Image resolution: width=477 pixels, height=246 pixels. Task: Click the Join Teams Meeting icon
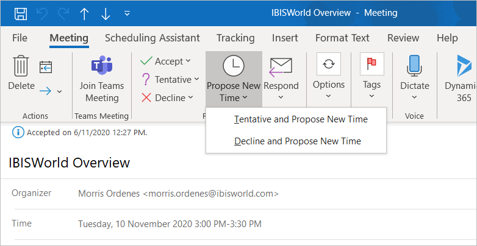coord(102,66)
